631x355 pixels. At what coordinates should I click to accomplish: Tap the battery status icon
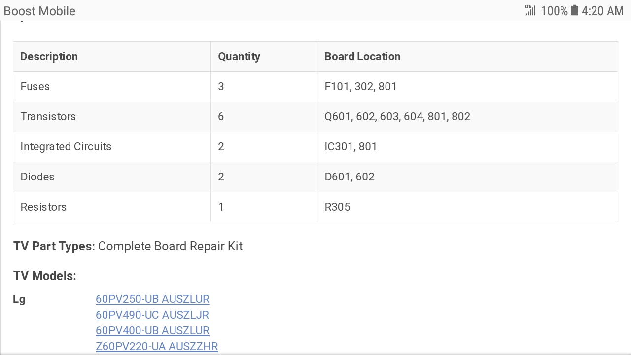tap(574, 10)
